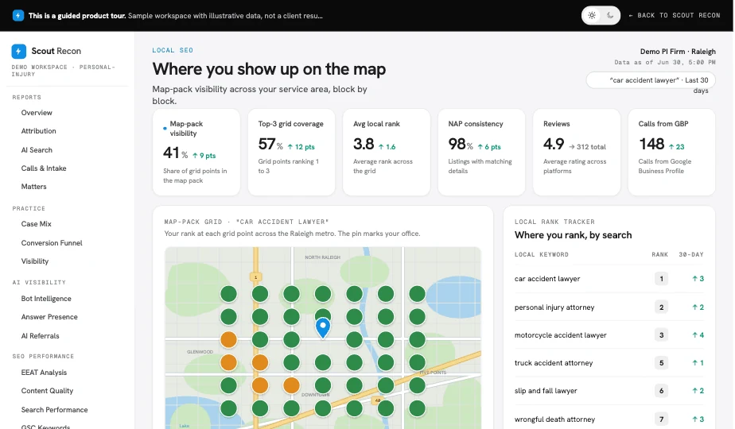Open Bot Intelligence page
Image resolution: width=735 pixels, height=429 pixels.
click(x=46, y=299)
